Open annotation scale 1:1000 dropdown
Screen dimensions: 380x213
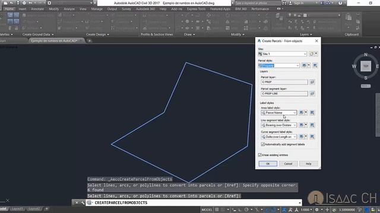(x=306, y=209)
